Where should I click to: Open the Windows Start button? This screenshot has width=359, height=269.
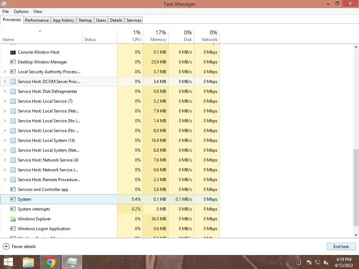click(8, 262)
